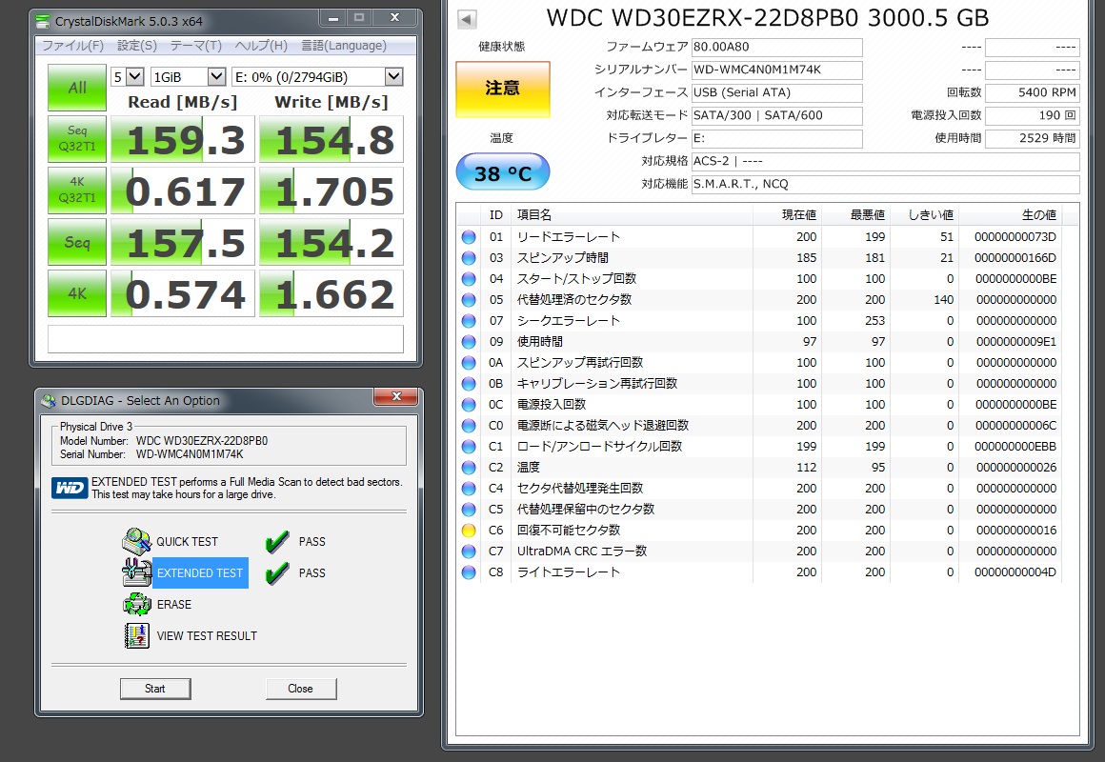Click the DLGDIAG title bar icon
This screenshot has height=762, width=1105.
click(x=49, y=400)
